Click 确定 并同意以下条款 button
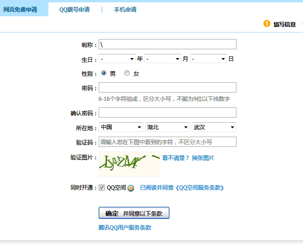The width and height of the screenshot is (303, 244). point(134,213)
